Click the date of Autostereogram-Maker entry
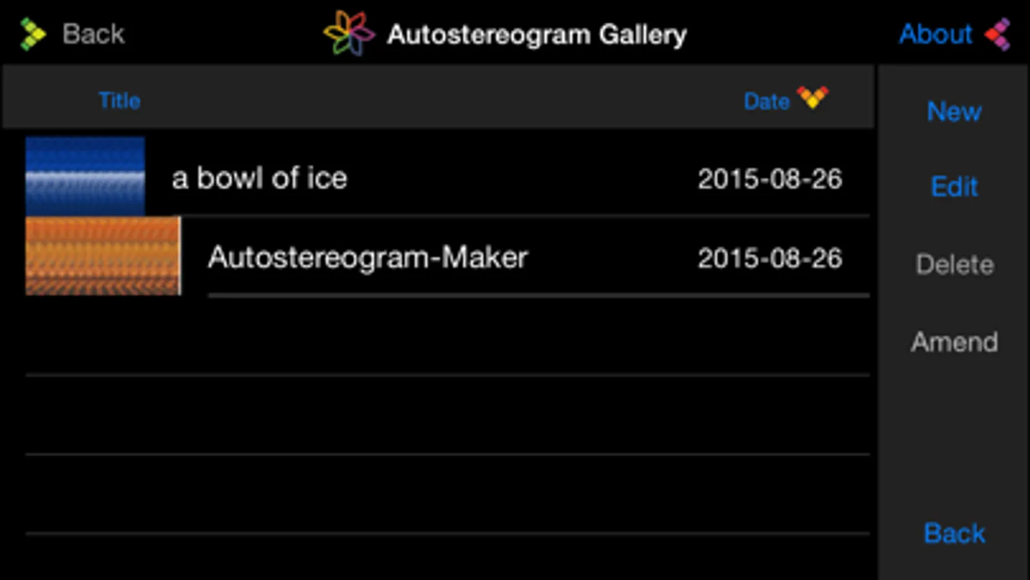The width and height of the screenshot is (1030, 580). click(x=770, y=258)
